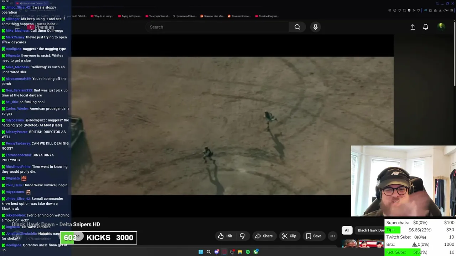Click the video title "Black Hawk Down - Delta Snipers HD"
The width and height of the screenshot is (456, 256).
(x=56, y=224)
